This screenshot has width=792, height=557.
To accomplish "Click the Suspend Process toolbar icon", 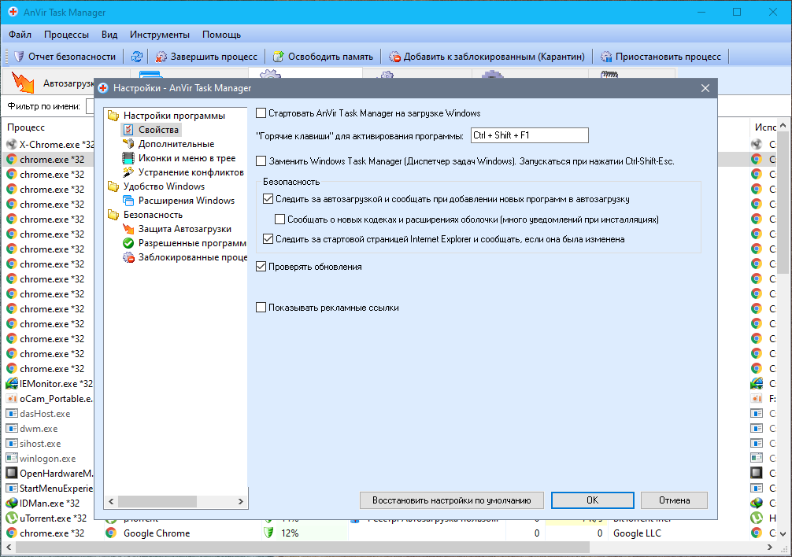I will [x=606, y=57].
